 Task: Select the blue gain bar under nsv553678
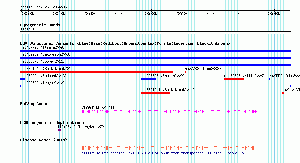155,65
